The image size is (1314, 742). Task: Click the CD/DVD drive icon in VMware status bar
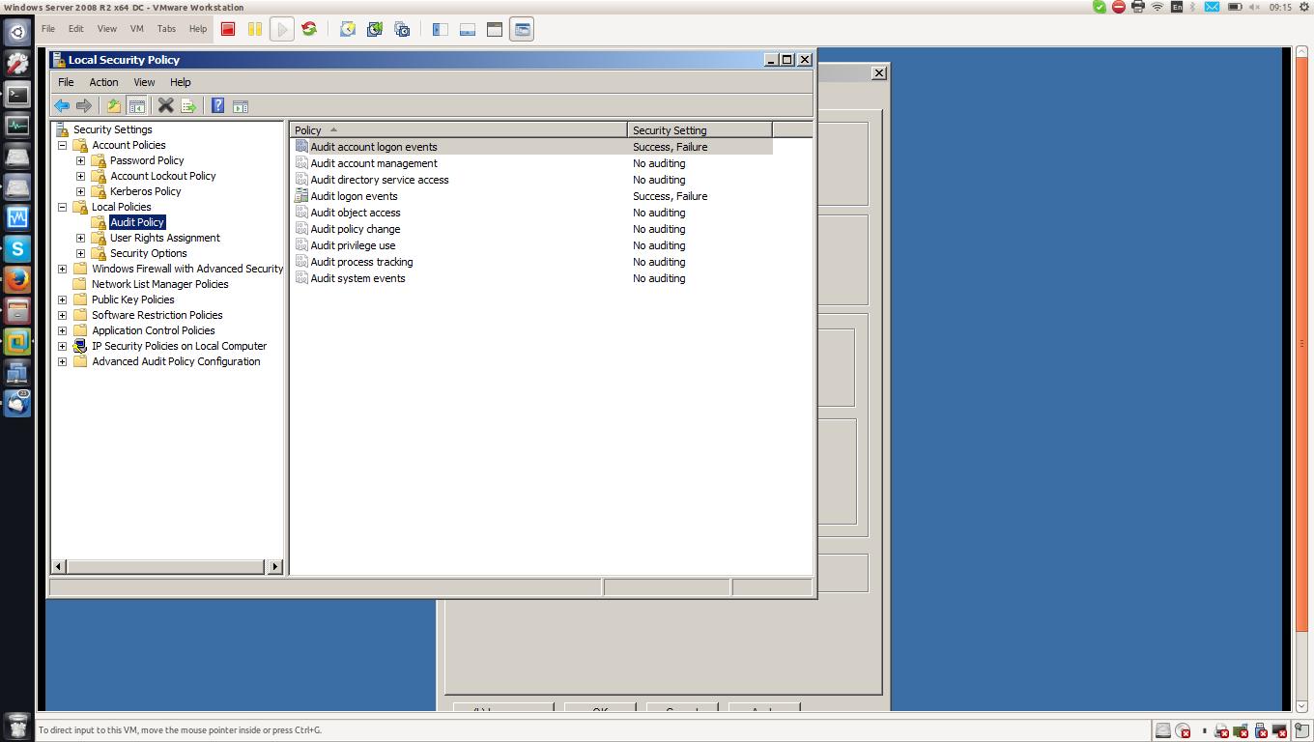tap(1183, 730)
